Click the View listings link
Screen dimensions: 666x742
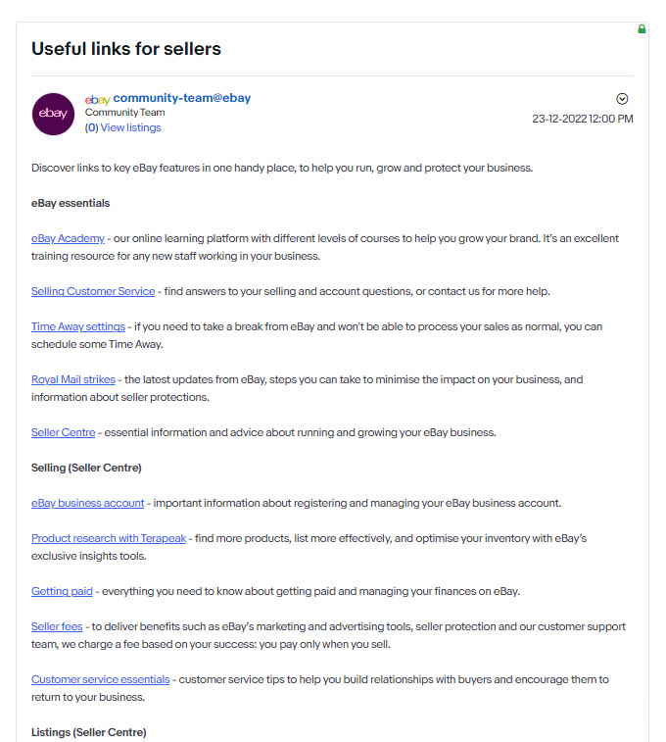[x=130, y=127]
